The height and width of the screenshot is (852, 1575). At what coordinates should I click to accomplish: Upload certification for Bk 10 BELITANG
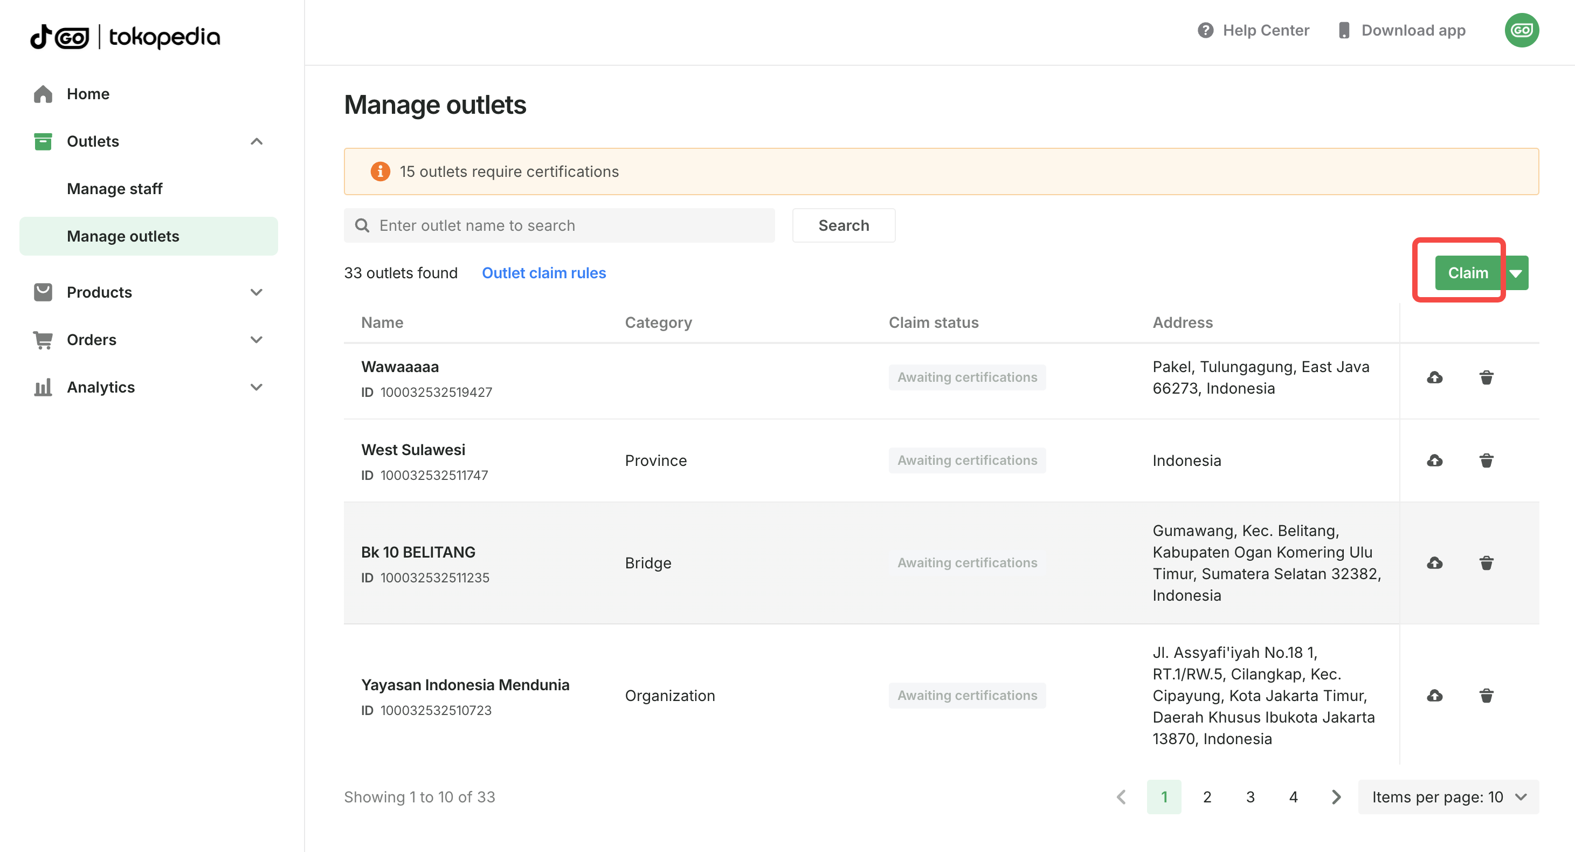point(1434,563)
